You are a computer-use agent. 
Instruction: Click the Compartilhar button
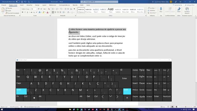tap(190, 5)
